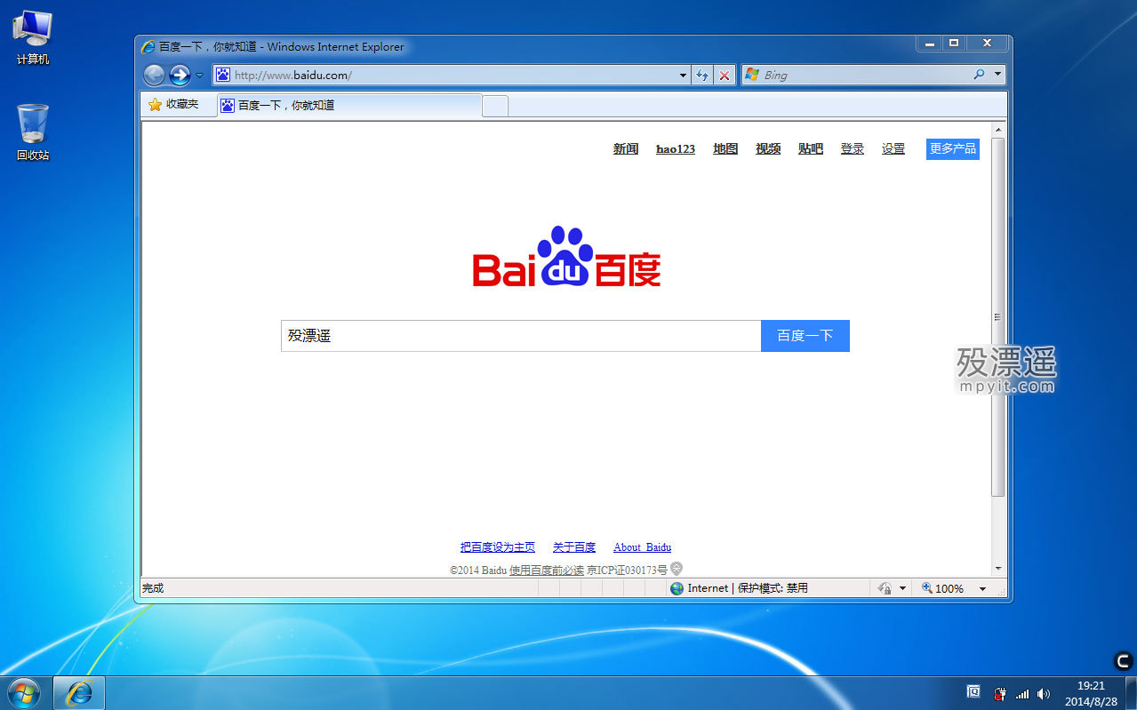This screenshot has height=710, width=1137.
Task: Click into the Baidu search input field
Action: 520,336
